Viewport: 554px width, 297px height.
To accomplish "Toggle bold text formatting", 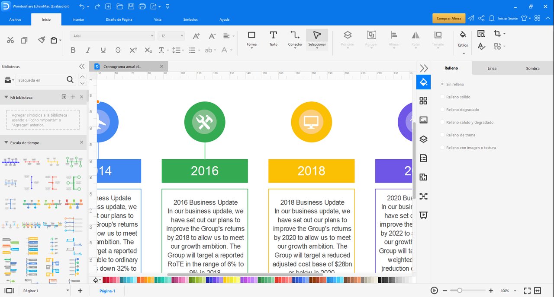I will click(x=73, y=50).
